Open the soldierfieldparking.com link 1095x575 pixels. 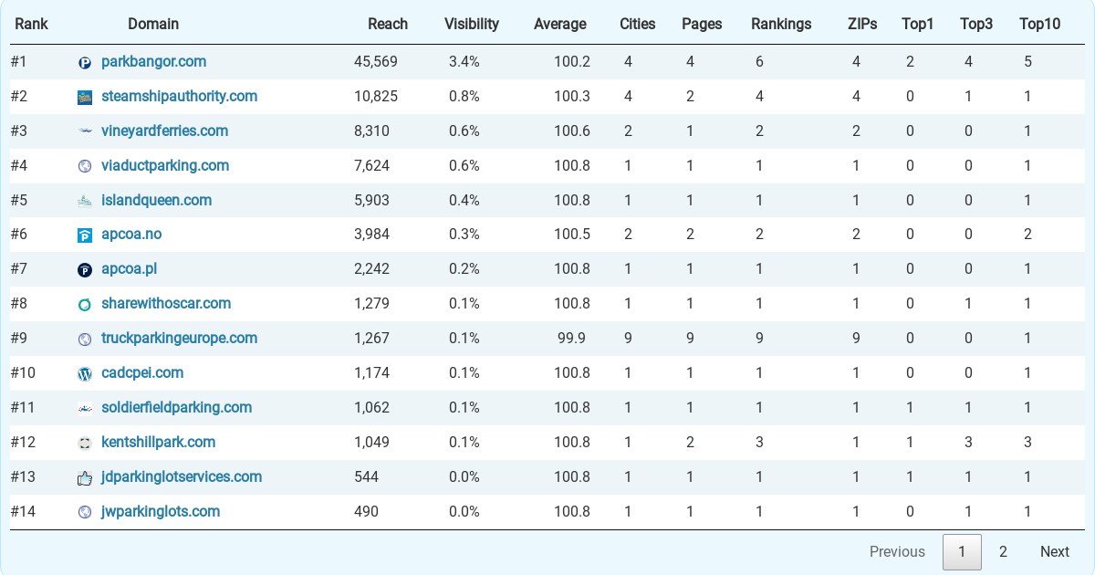coord(177,407)
